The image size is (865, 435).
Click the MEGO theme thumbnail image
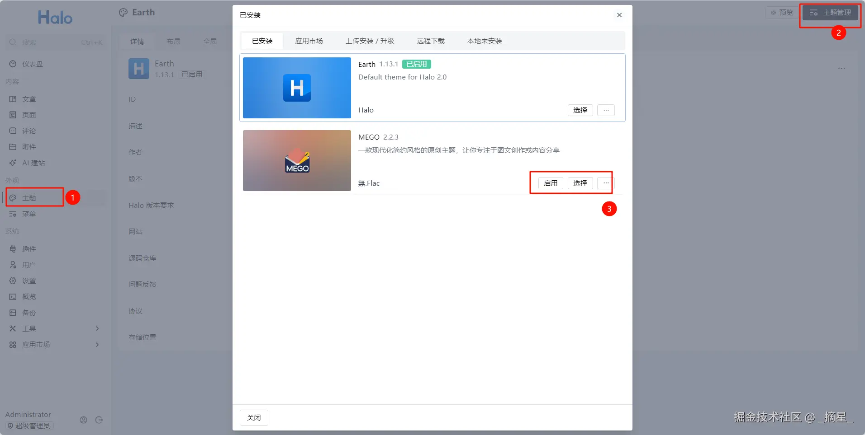pyautogui.click(x=297, y=160)
